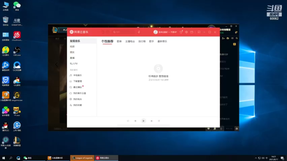Screen dimensions: 287x161
Task: Open the 排行榜 tab
Action: [x=142, y=42]
